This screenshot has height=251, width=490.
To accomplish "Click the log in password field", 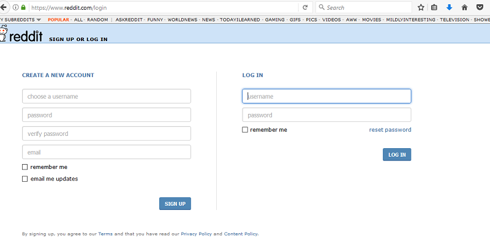I will 326,115.
